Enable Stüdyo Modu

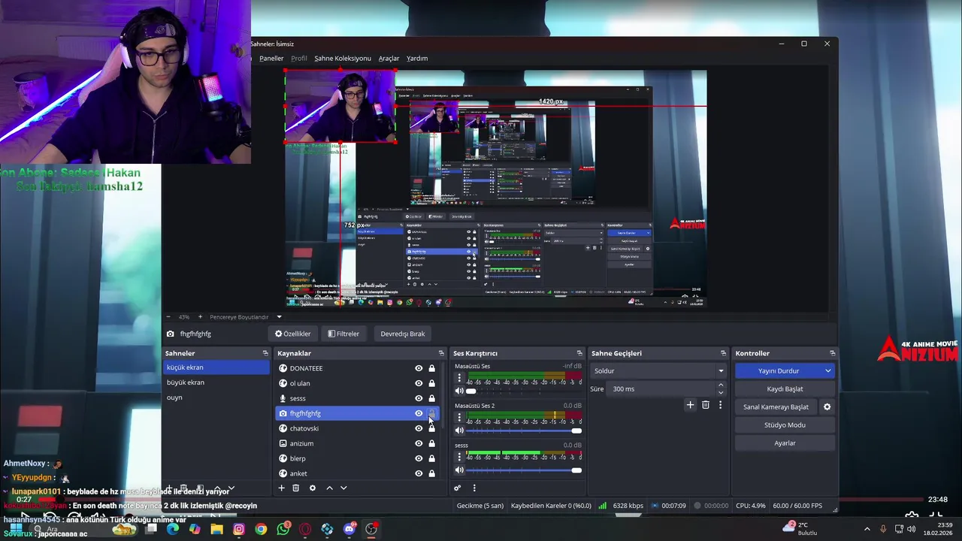[x=785, y=425]
